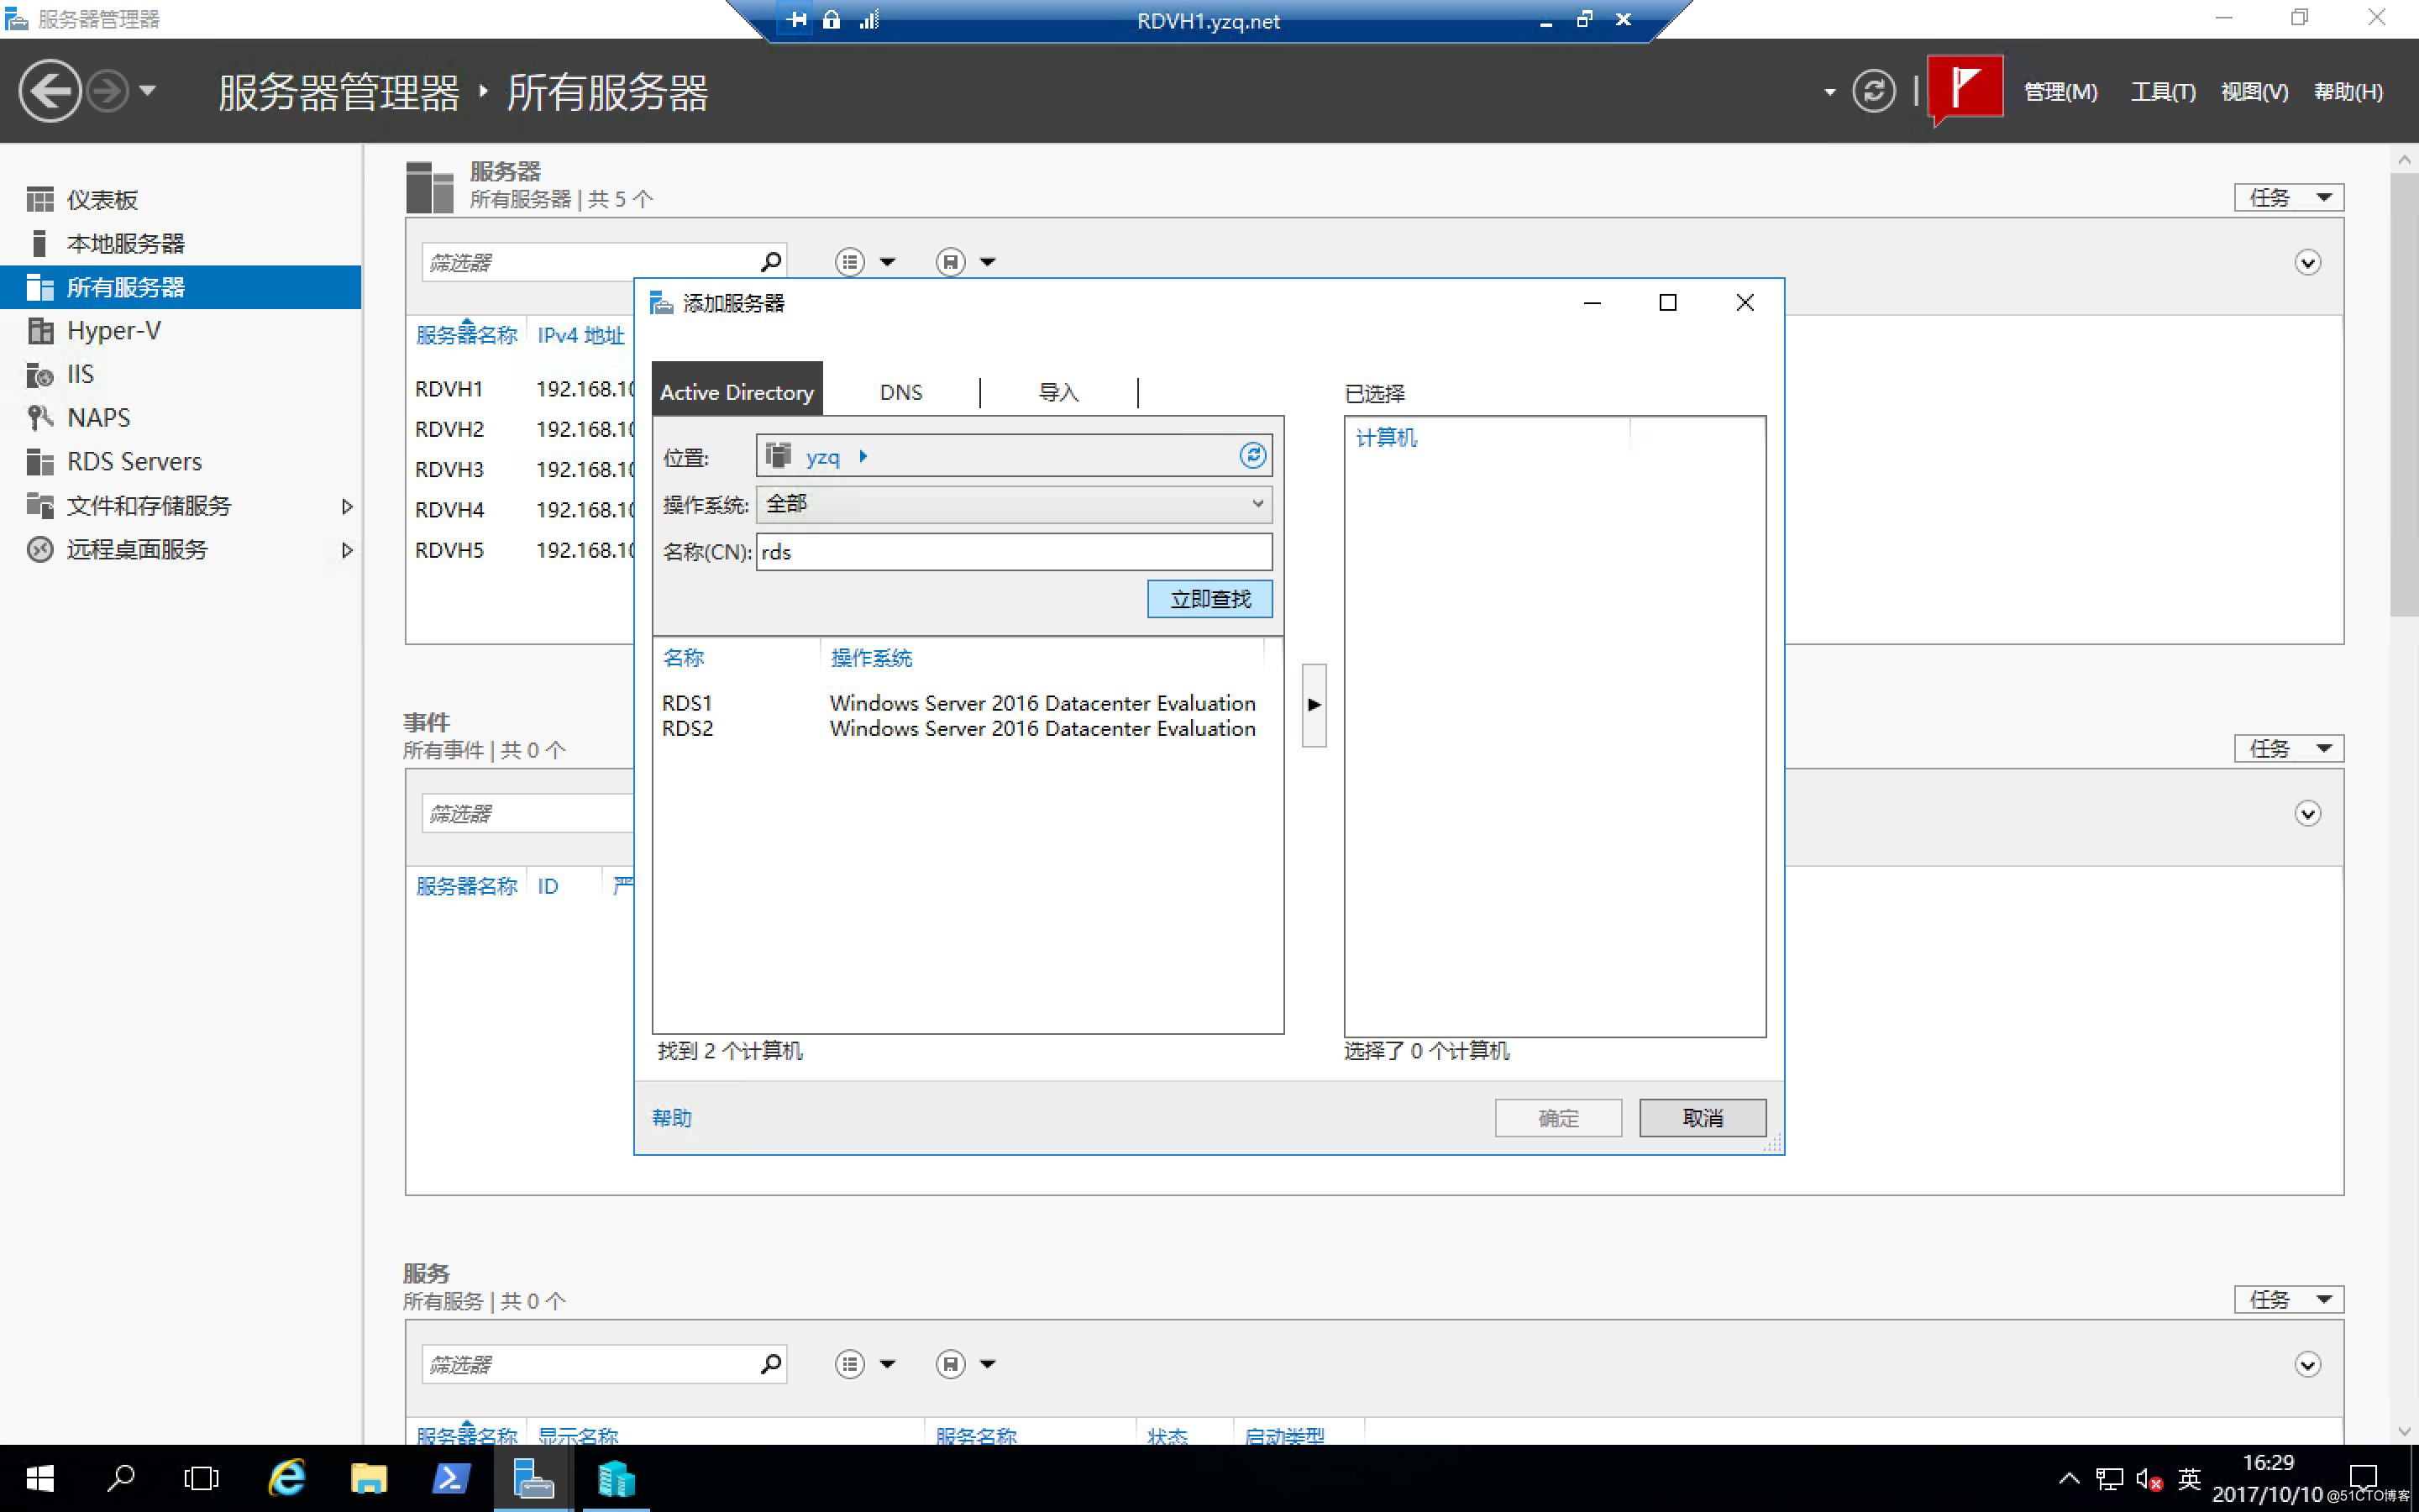Select the RDVH5 server row
The image size is (2419, 1512).
522,551
